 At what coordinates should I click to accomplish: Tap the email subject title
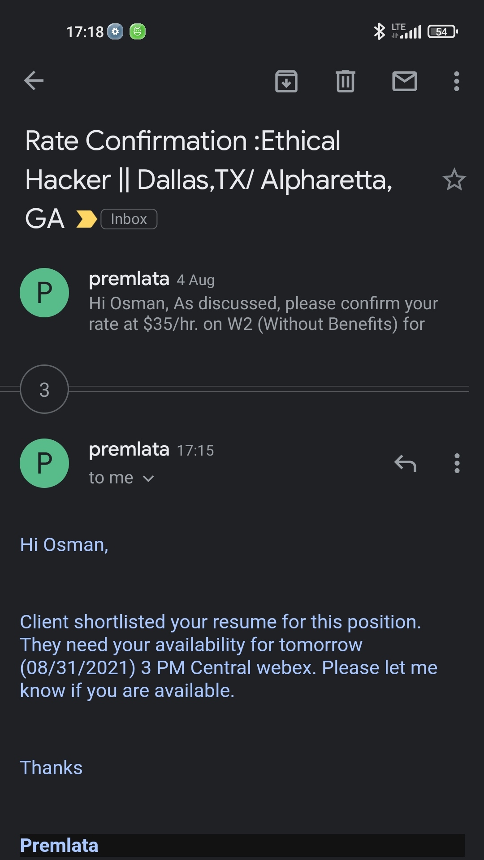tap(209, 180)
